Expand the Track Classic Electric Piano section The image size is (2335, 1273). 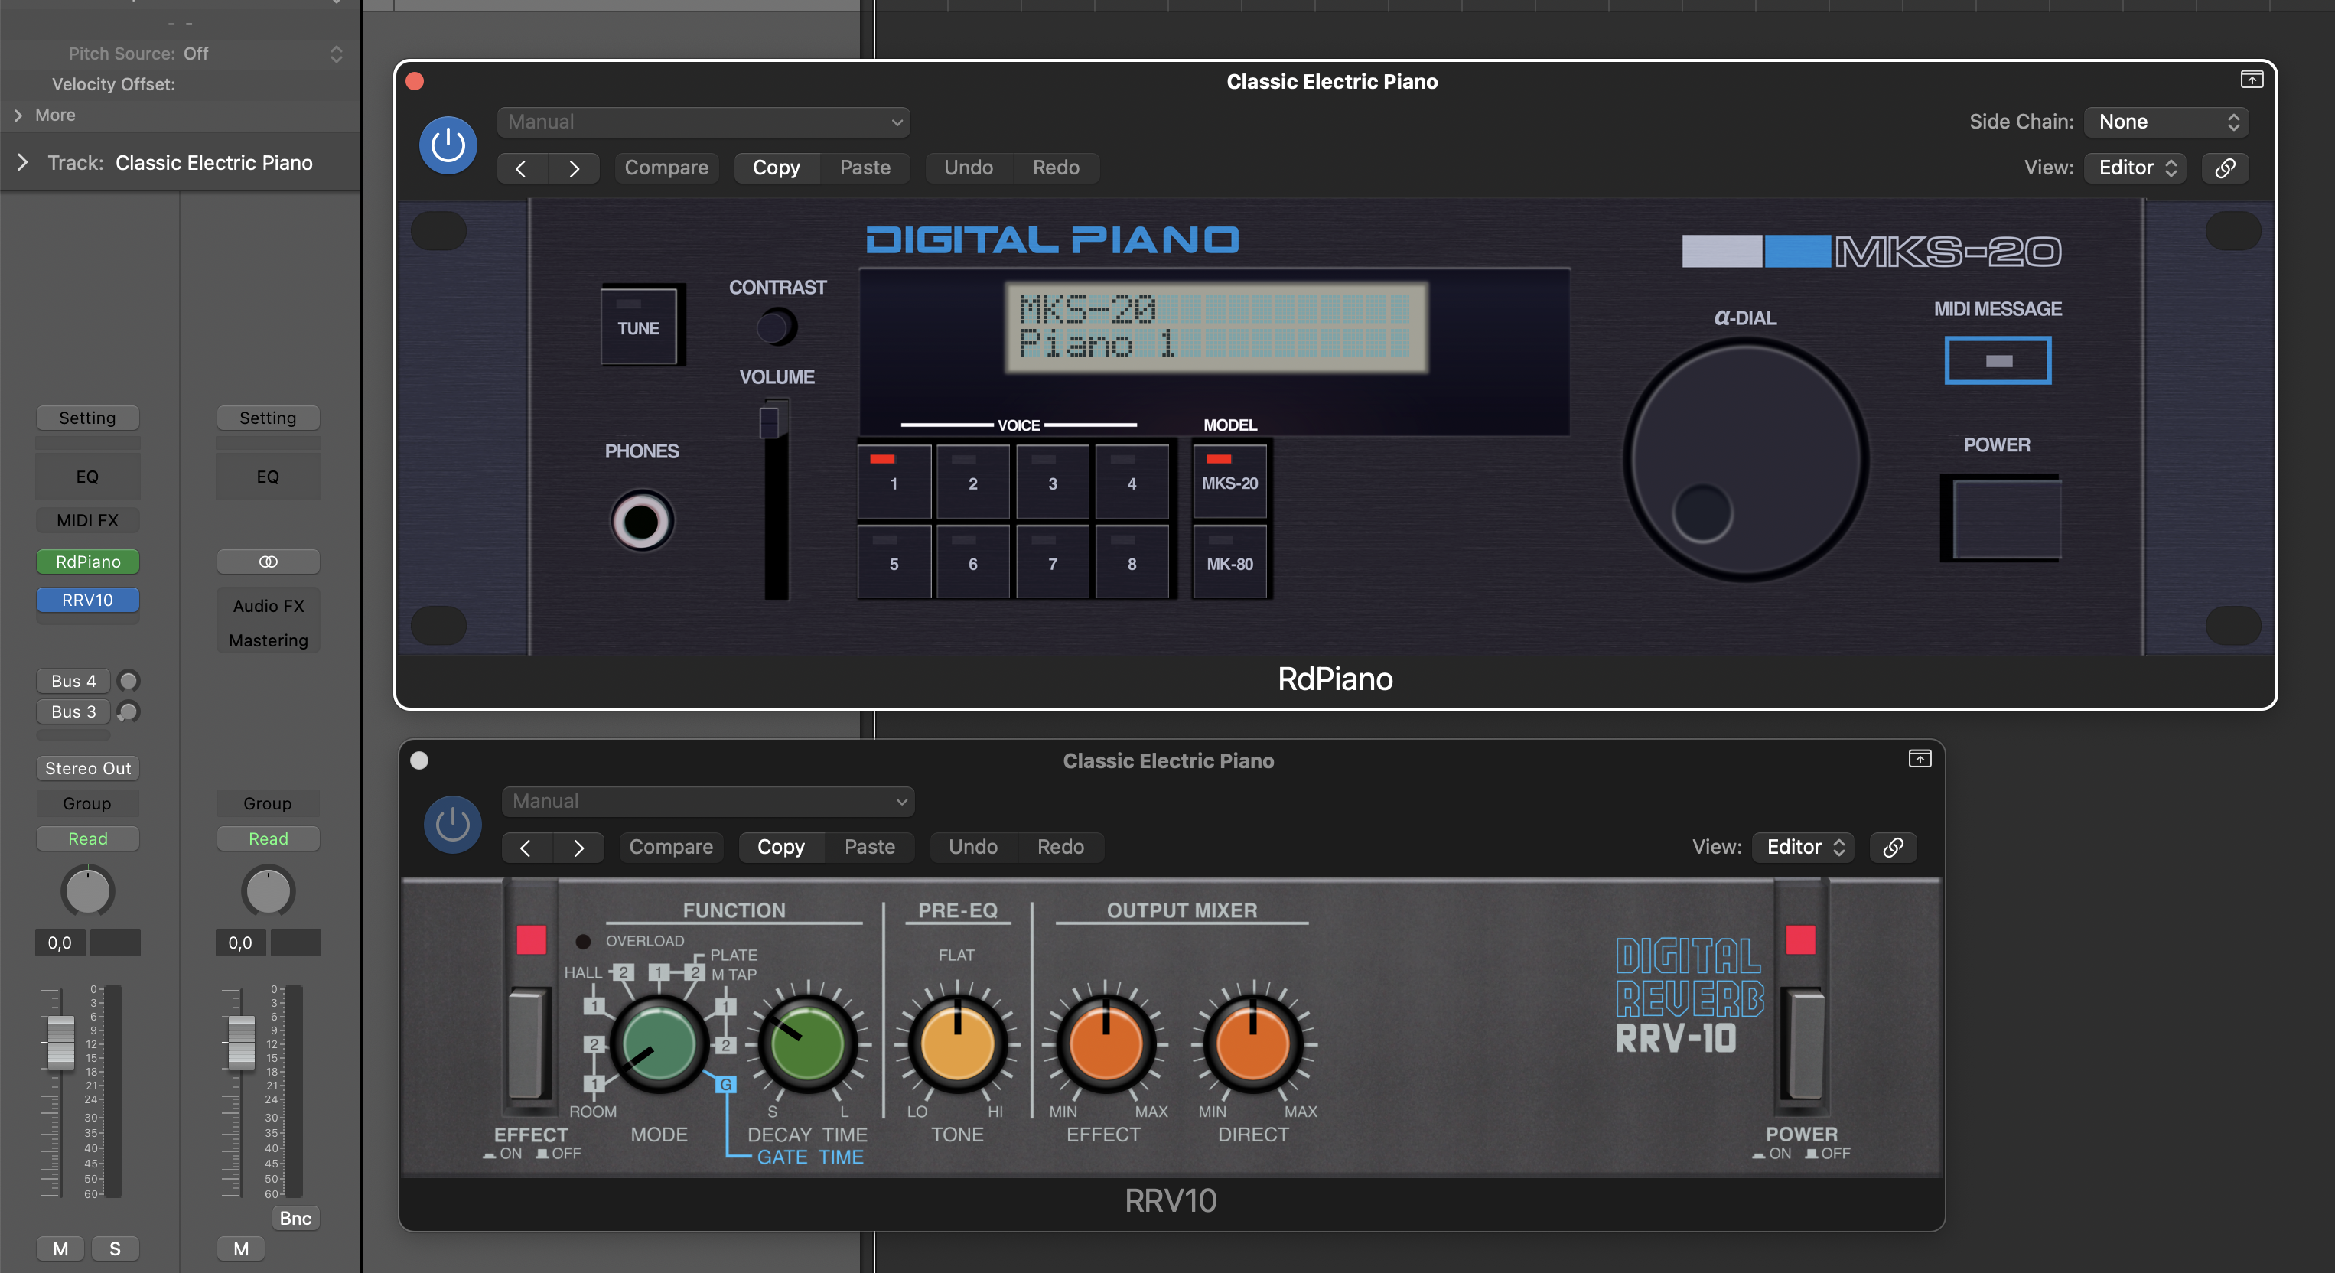(23, 162)
